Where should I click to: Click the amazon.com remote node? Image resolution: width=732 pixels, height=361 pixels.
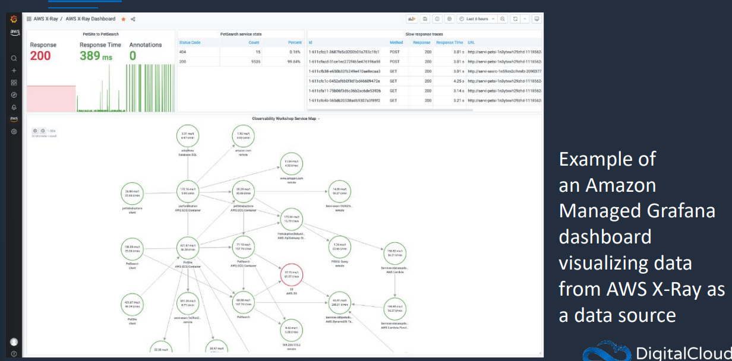(242, 136)
